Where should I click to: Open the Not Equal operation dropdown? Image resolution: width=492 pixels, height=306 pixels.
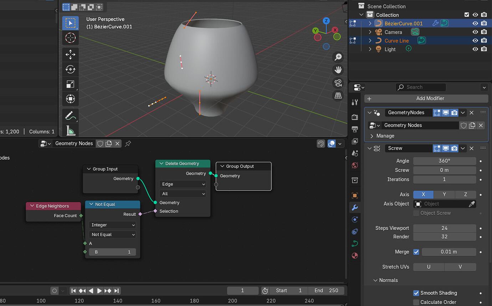[112, 235]
